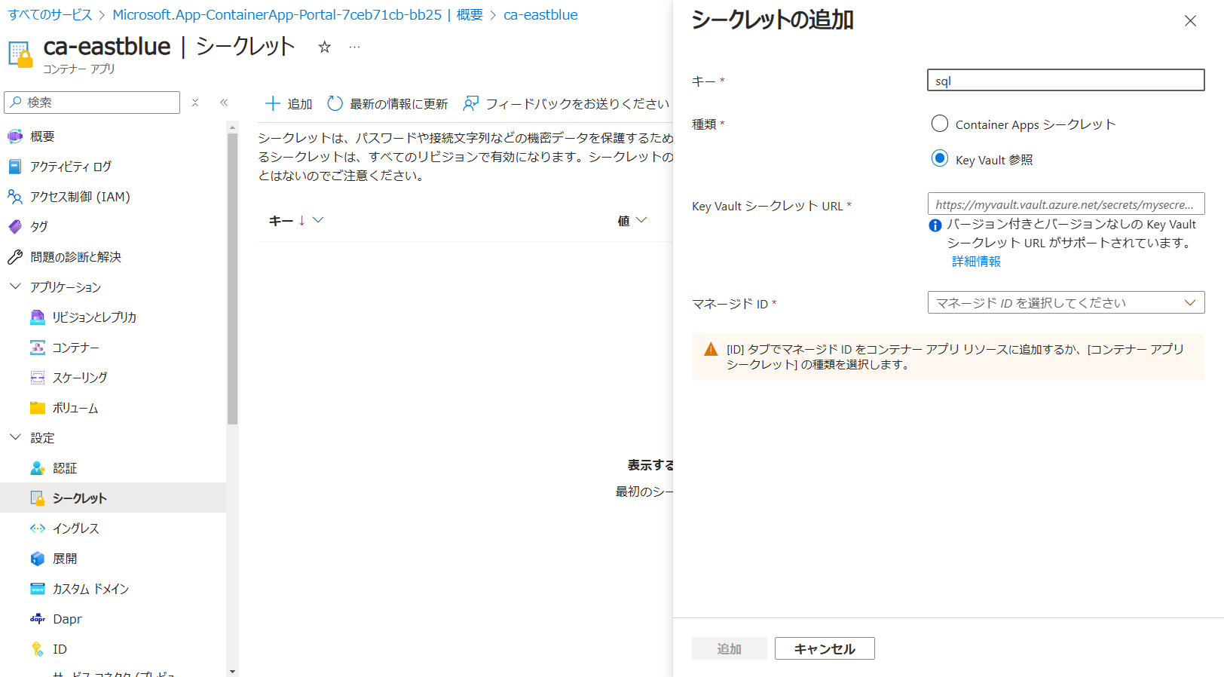Image resolution: width=1224 pixels, height=677 pixels.
Task: Open the キー column filter chevron
Action: click(318, 220)
